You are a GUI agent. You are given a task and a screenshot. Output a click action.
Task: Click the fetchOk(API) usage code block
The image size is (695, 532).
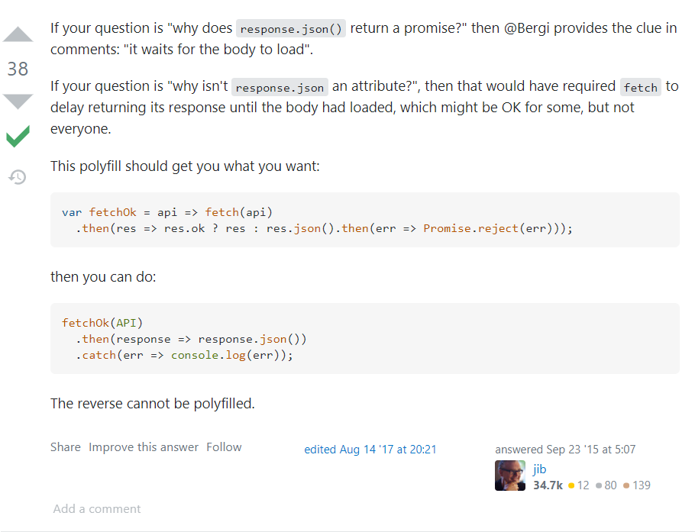364,338
